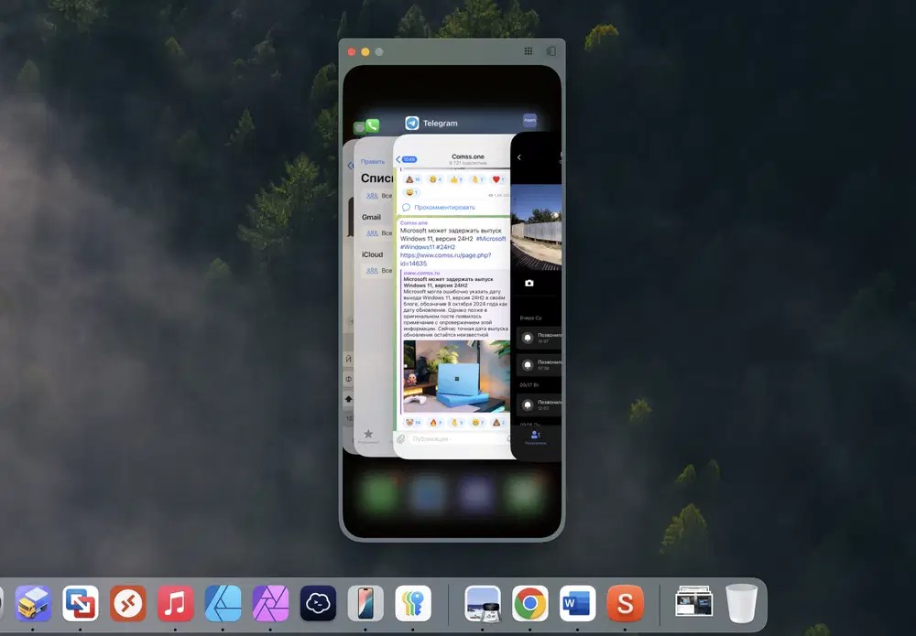
Task: Open the Telegram app icon in switcher
Action: (412, 124)
